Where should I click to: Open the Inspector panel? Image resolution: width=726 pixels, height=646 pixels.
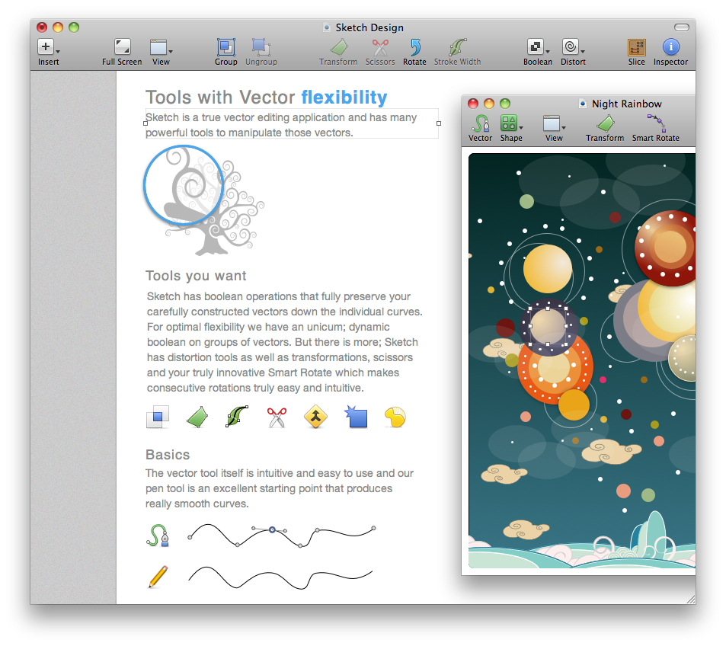(x=670, y=47)
